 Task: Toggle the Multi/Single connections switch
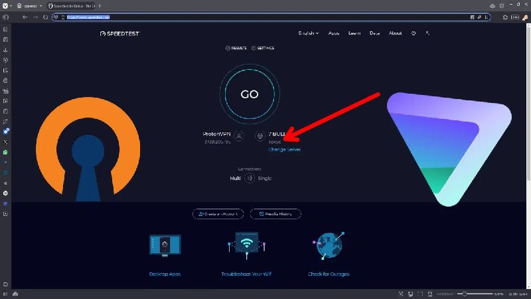click(250, 178)
